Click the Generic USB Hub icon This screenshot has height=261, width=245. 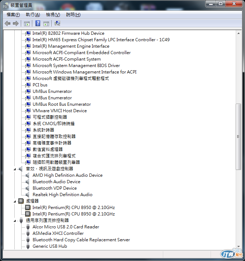pyautogui.click(x=28, y=246)
